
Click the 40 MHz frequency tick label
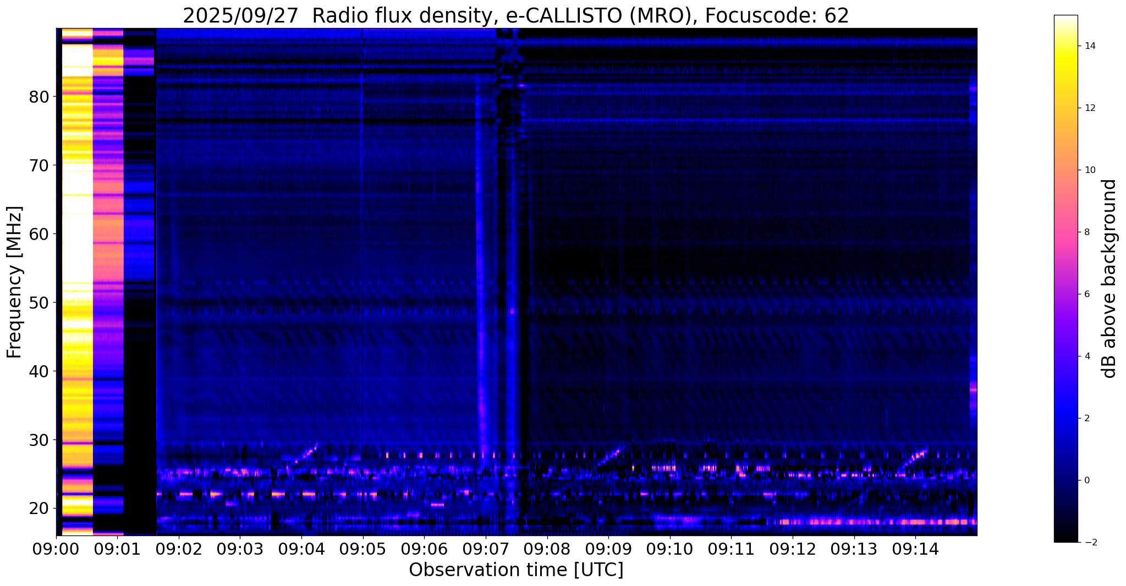pos(39,371)
